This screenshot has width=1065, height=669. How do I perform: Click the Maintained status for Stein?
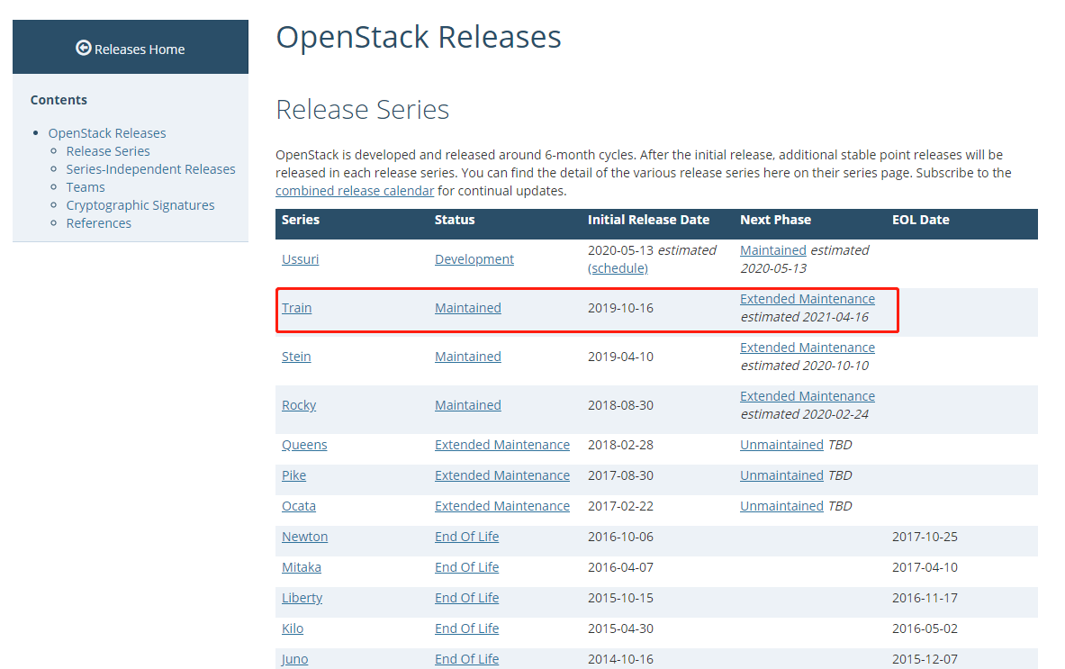(x=468, y=357)
